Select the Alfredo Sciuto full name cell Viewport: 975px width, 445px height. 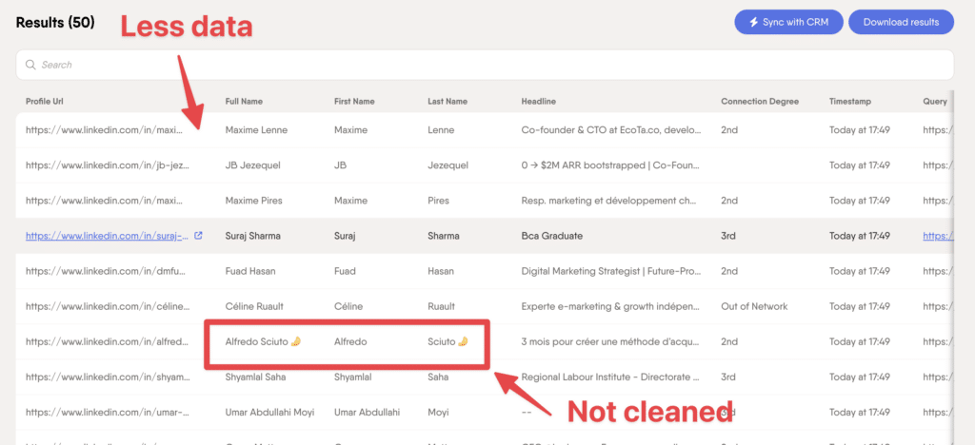pos(264,341)
